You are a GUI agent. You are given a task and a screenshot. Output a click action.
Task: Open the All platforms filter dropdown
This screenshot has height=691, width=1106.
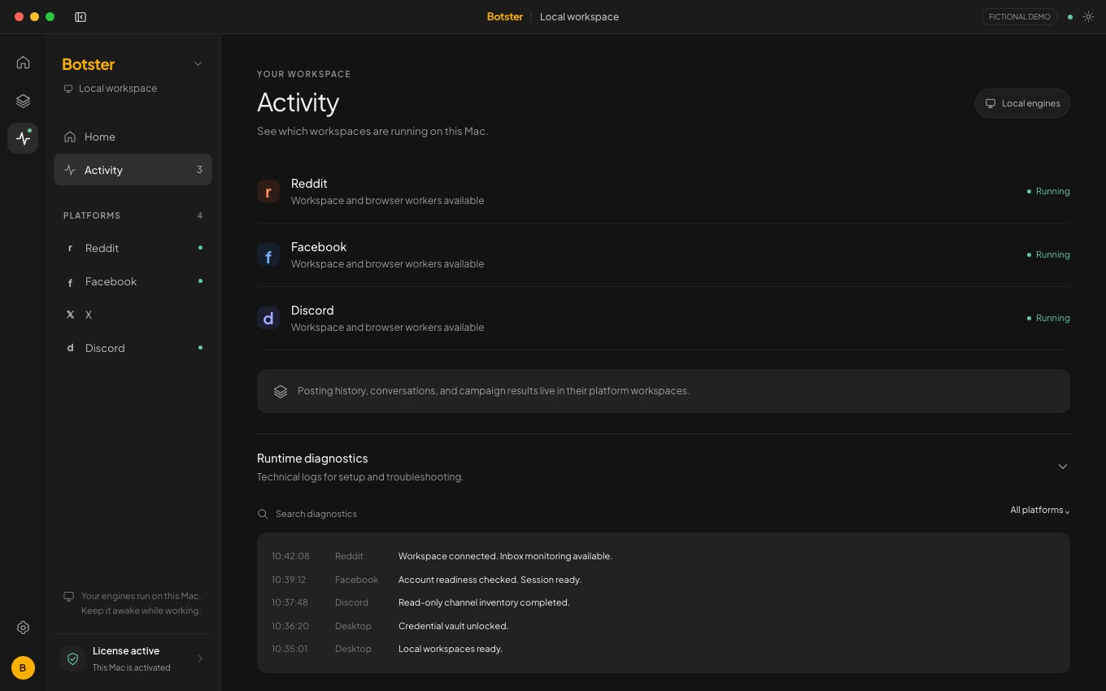[x=1040, y=511]
